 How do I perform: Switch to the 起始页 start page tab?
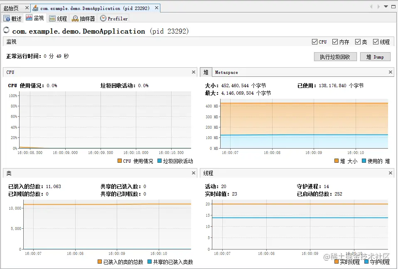pos(11,8)
